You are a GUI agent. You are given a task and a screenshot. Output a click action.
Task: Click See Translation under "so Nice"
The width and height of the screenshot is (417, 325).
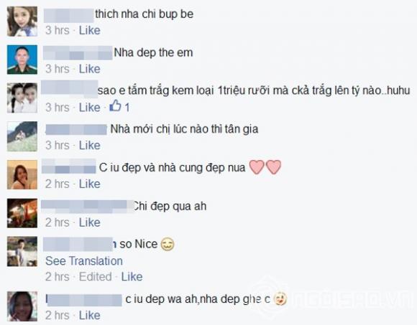point(84,261)
